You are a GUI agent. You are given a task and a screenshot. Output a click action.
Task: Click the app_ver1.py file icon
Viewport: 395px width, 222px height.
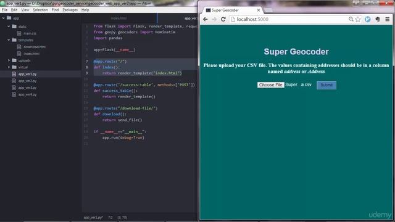tap(14, 74)
